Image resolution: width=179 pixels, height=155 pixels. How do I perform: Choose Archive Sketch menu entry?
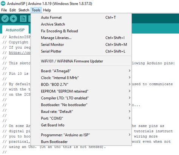click(81, 24)
